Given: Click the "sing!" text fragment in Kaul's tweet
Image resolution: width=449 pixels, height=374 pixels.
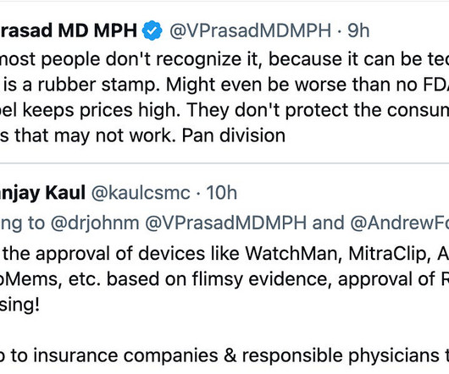Looking at the screenshot, I should tap(19, 305).
